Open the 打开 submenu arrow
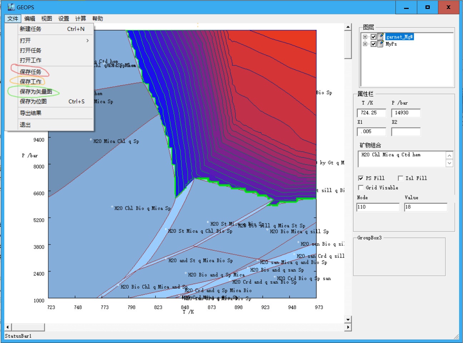The height and width of the screenshot is (343, 463). [88, 41]
